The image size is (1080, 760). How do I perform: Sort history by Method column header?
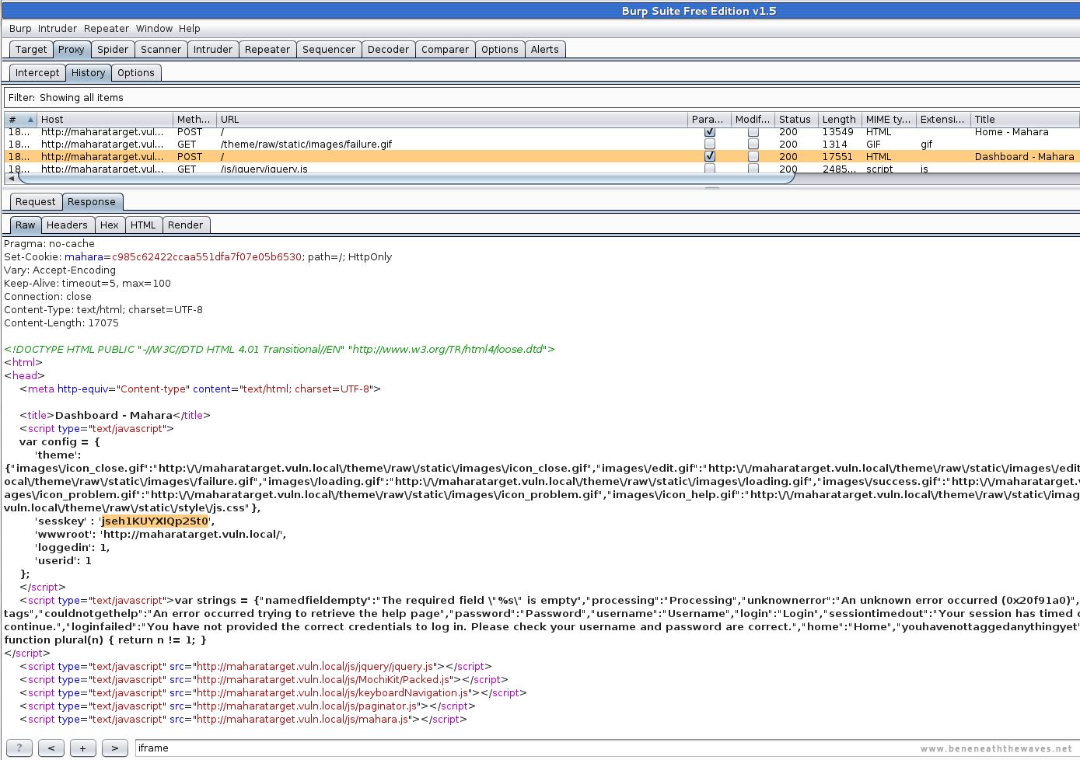click(x=194, y=119)
